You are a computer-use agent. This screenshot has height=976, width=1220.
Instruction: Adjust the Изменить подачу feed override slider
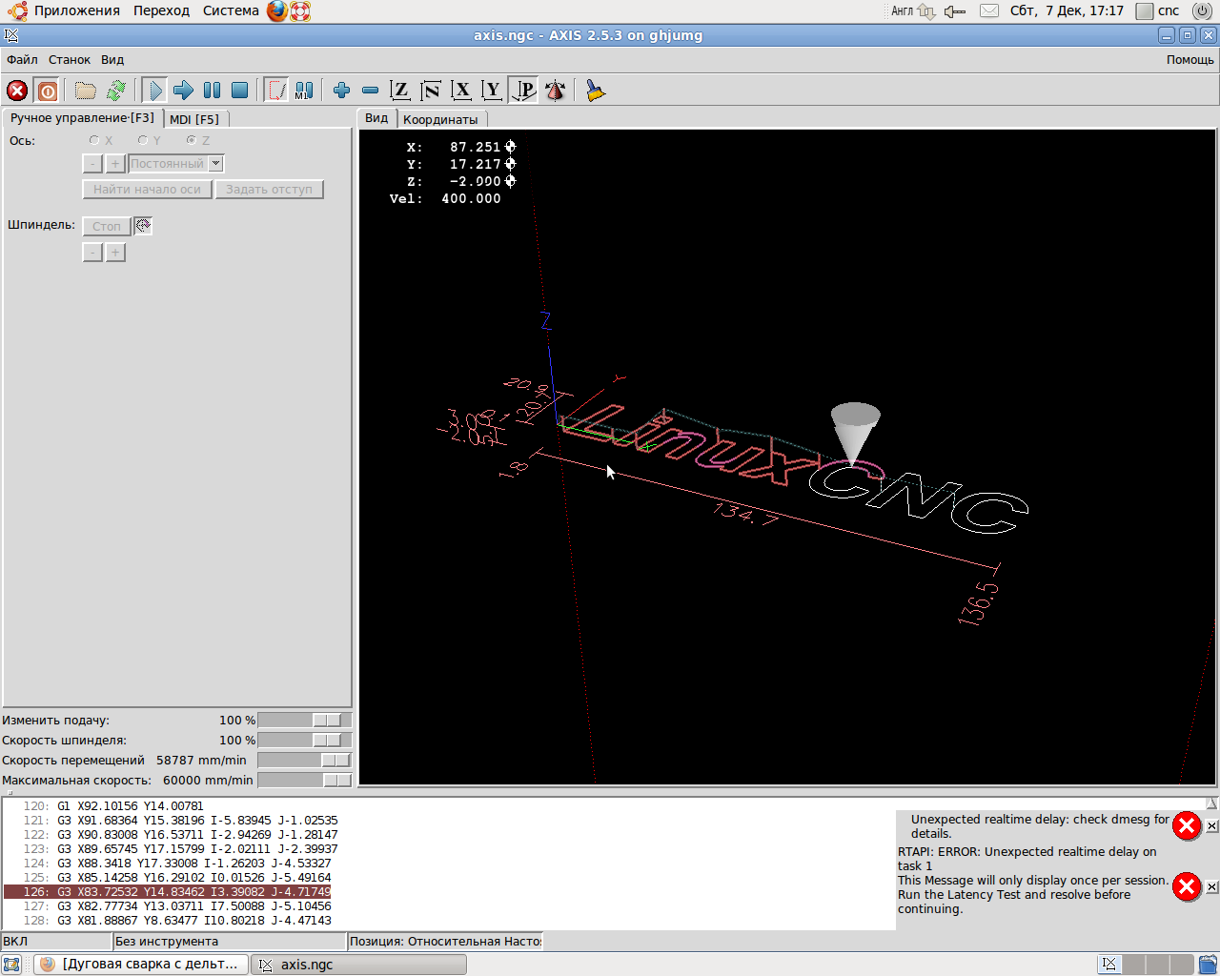[327, 721]
